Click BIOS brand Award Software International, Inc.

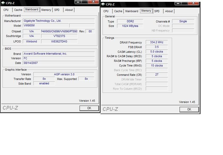pos(59,54)
